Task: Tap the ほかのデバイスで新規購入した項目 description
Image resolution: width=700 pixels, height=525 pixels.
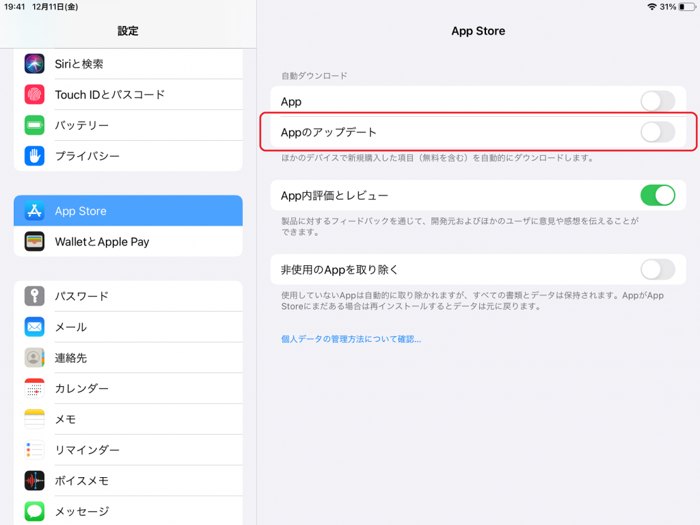Action: click(x=437, y=158)
